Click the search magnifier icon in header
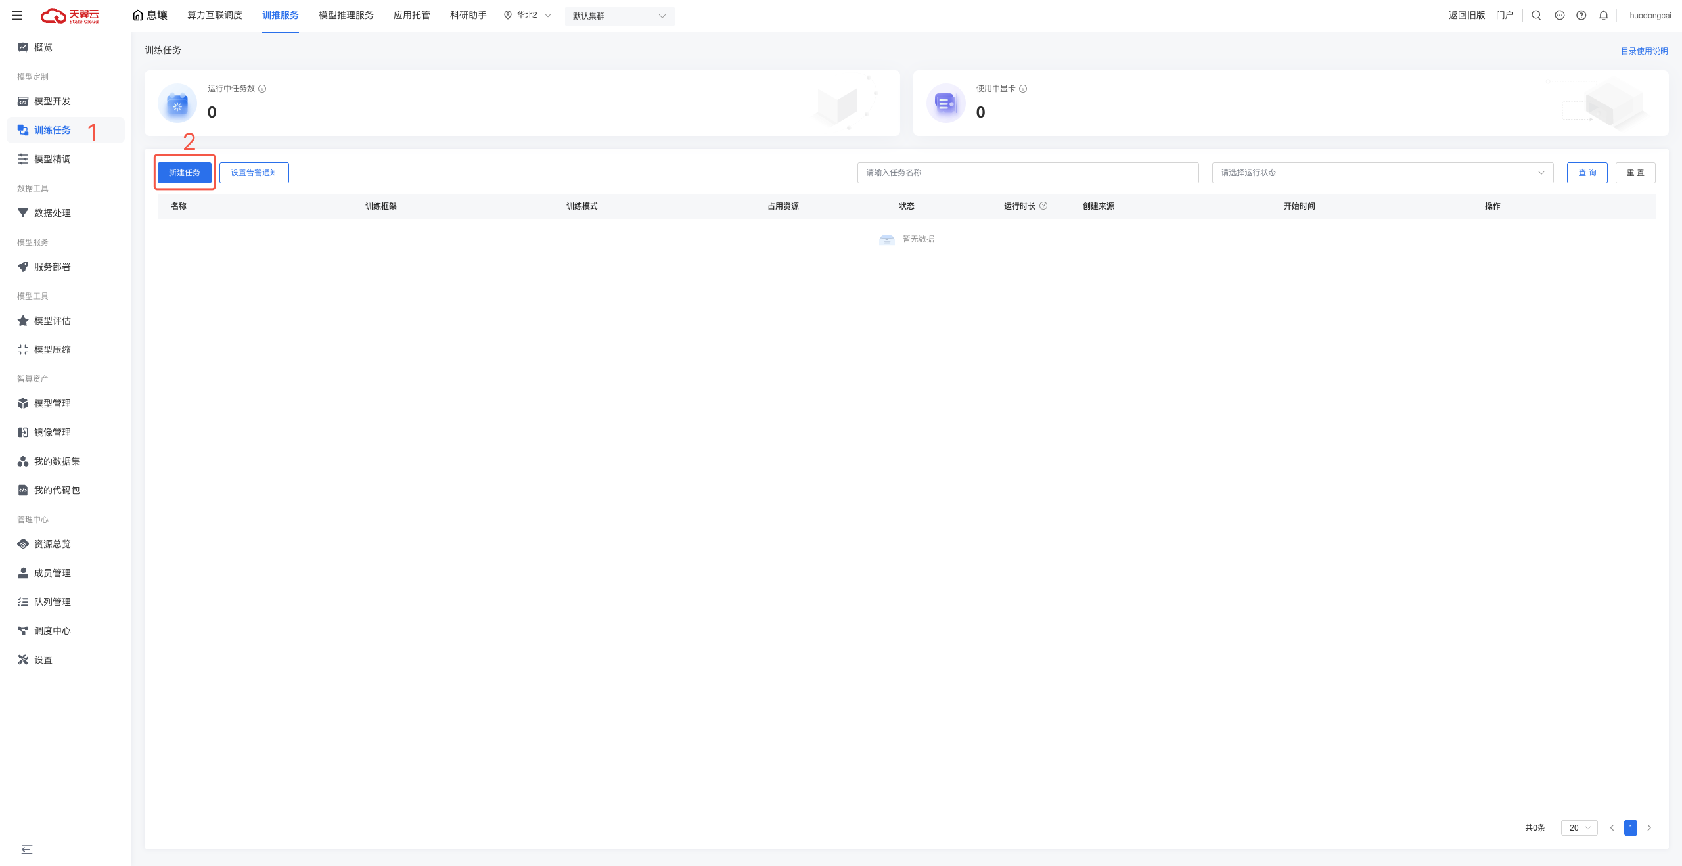Screen dimensions: 1682x866 click(1536, 15)
